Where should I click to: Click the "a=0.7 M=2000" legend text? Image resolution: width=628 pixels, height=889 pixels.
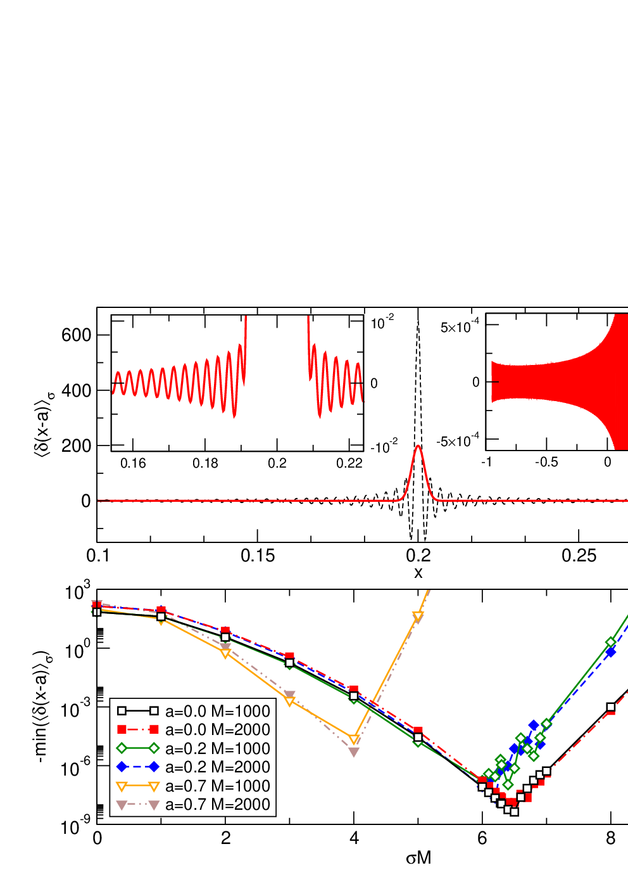coord(218,805)
